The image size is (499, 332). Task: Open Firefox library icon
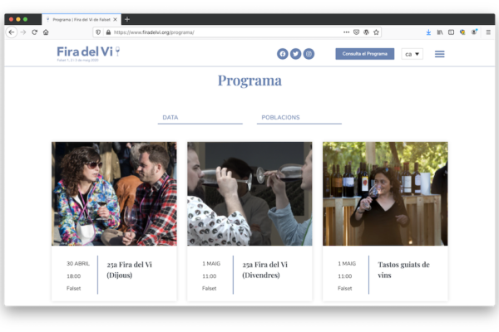(440, 32)
